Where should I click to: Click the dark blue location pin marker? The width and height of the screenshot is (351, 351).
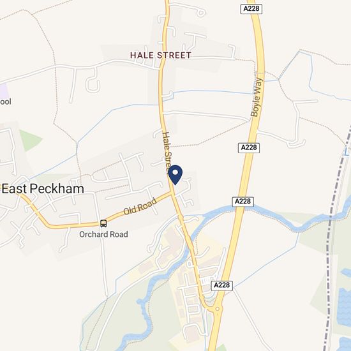click(x=175, y=175)
